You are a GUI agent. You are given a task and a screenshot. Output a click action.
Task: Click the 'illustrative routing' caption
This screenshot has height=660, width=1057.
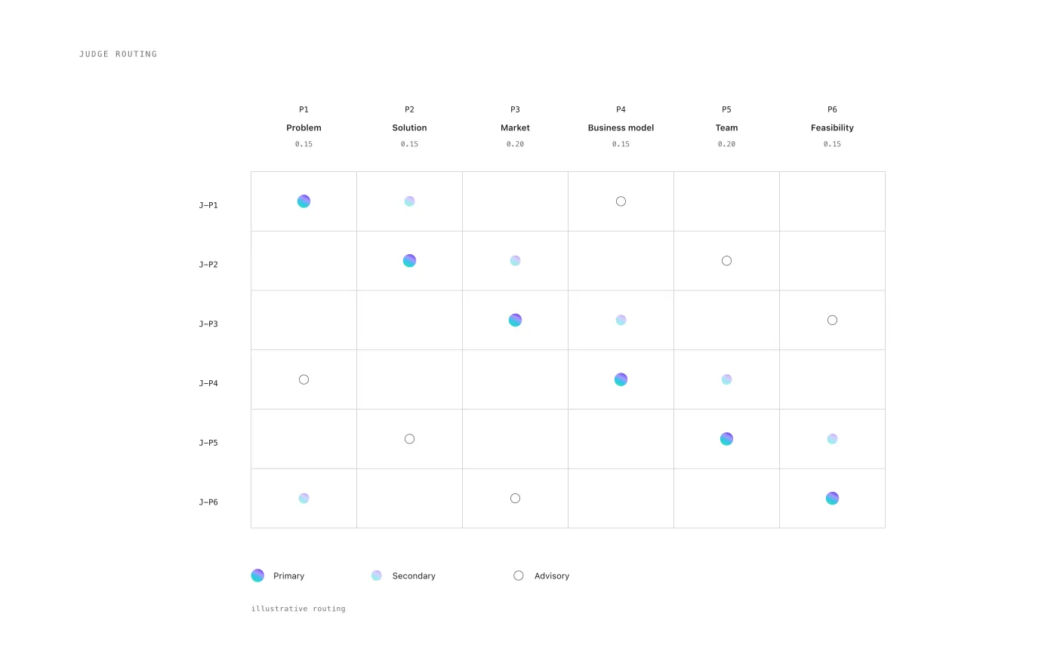(x=298, y=609)
